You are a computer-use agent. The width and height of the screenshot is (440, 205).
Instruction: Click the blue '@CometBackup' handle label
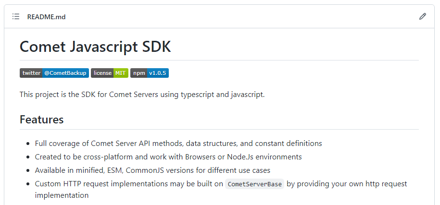[65, 73]
